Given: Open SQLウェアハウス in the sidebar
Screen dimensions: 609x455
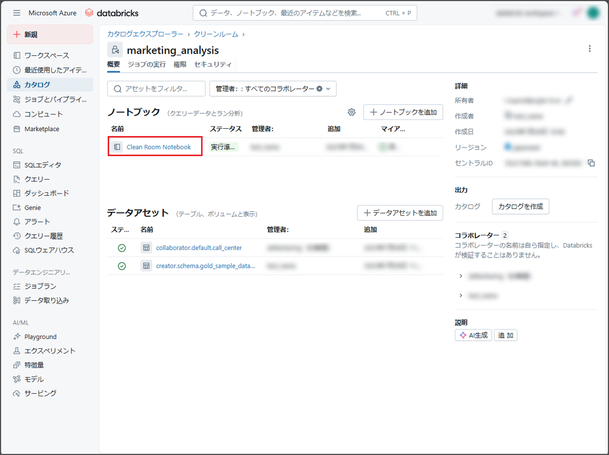Looking at the screenshot, I should (50, 250).
